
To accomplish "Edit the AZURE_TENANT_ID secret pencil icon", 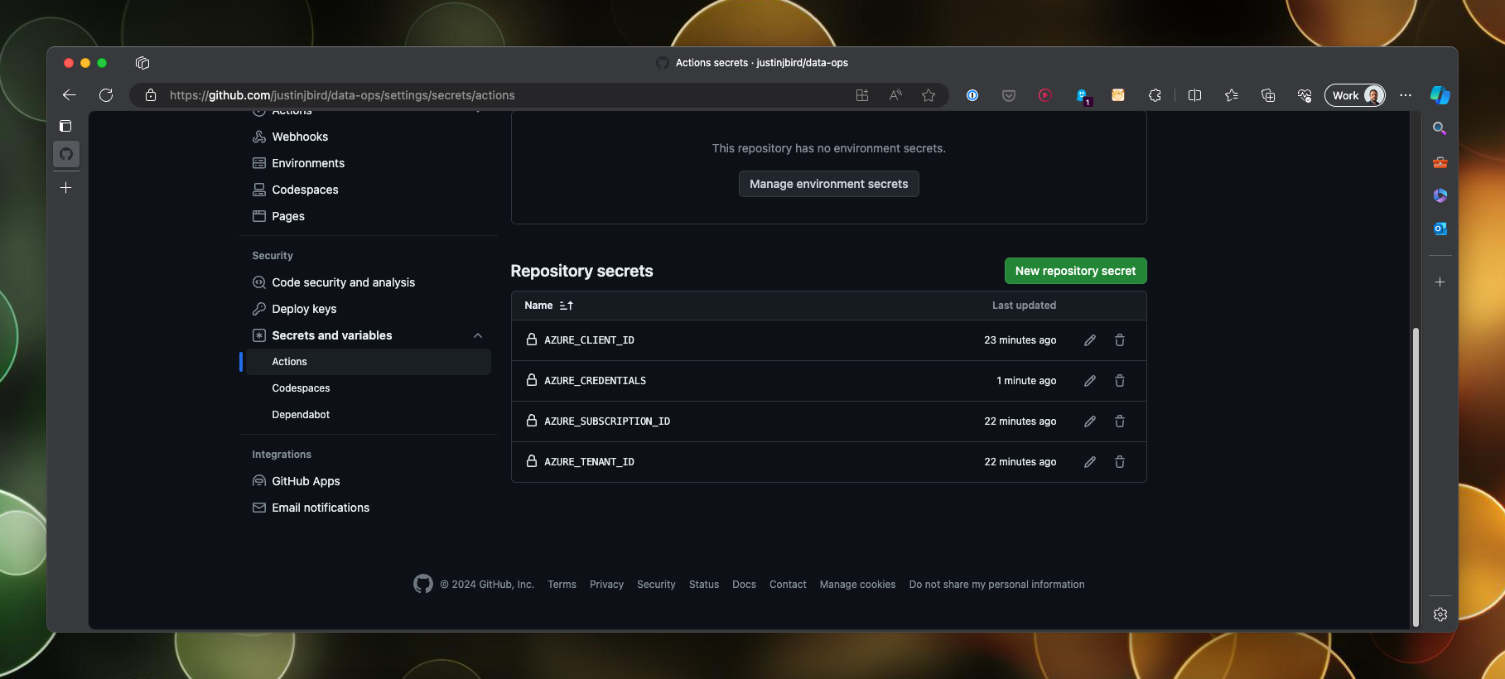I will [x=1090, y=462].
